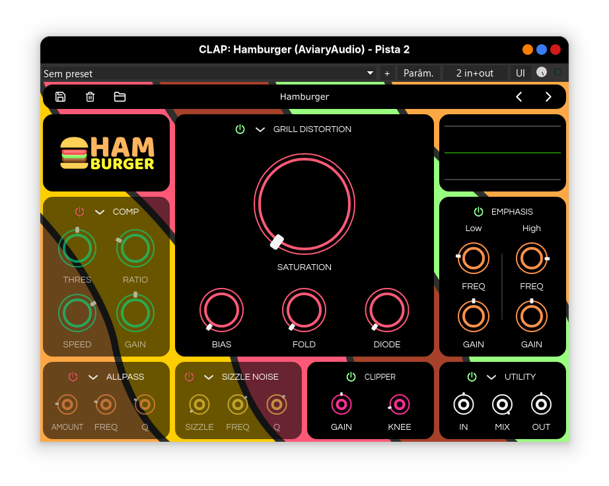Open the preset folder icon
The width and height of the screenshot is (609, 486).
[120, 97]
